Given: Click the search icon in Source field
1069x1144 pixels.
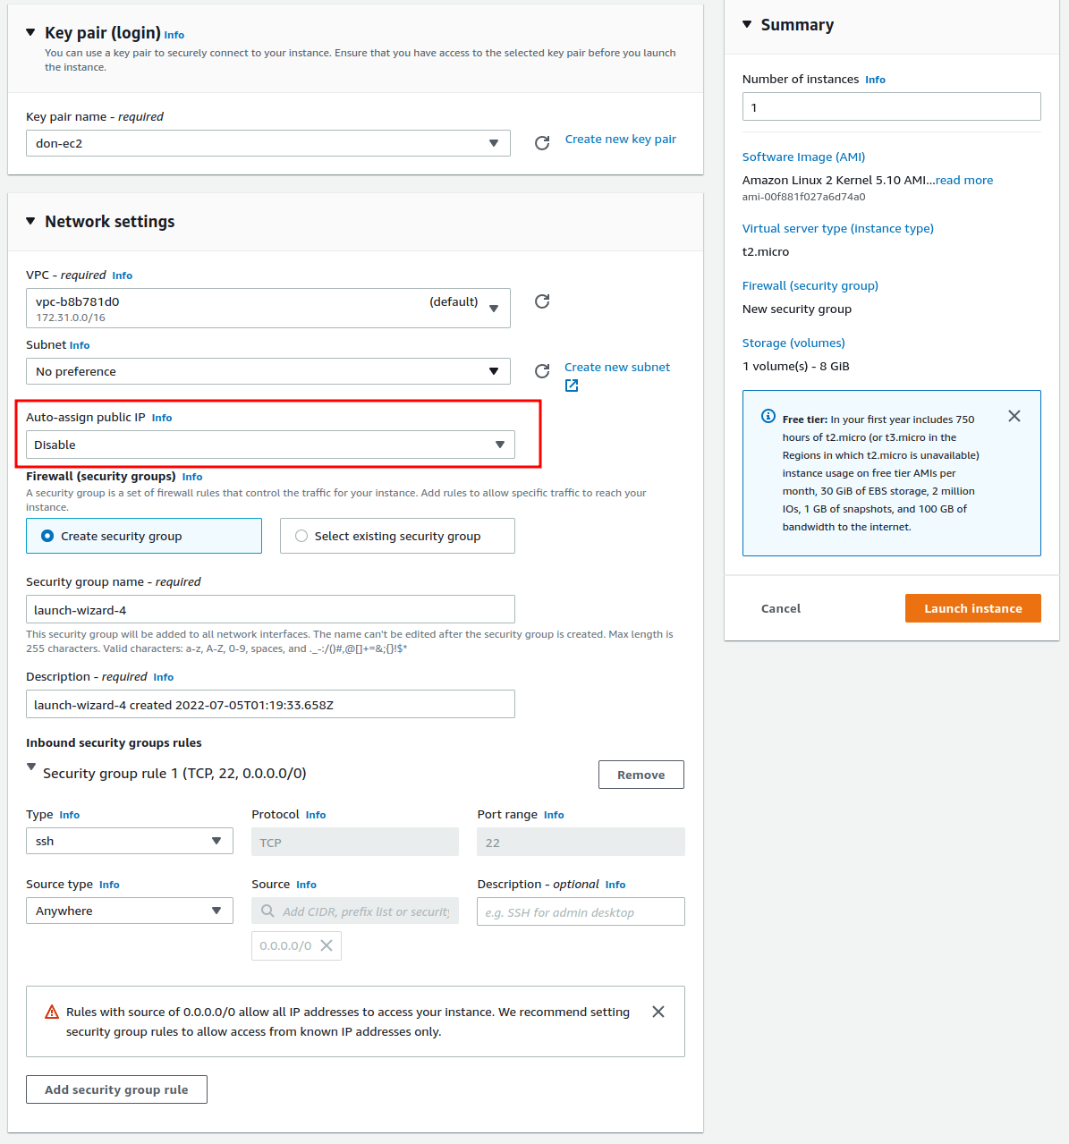Looking at the screenshot, I should pyautogui.click(x=267, y=911).
